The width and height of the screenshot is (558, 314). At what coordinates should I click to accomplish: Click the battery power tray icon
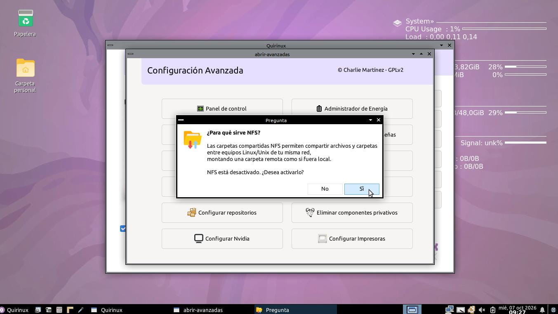pyautogui.click(x=492, y=310)
